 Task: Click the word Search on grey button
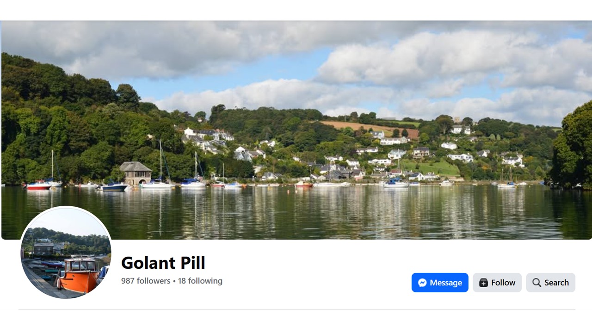point(556,283)
